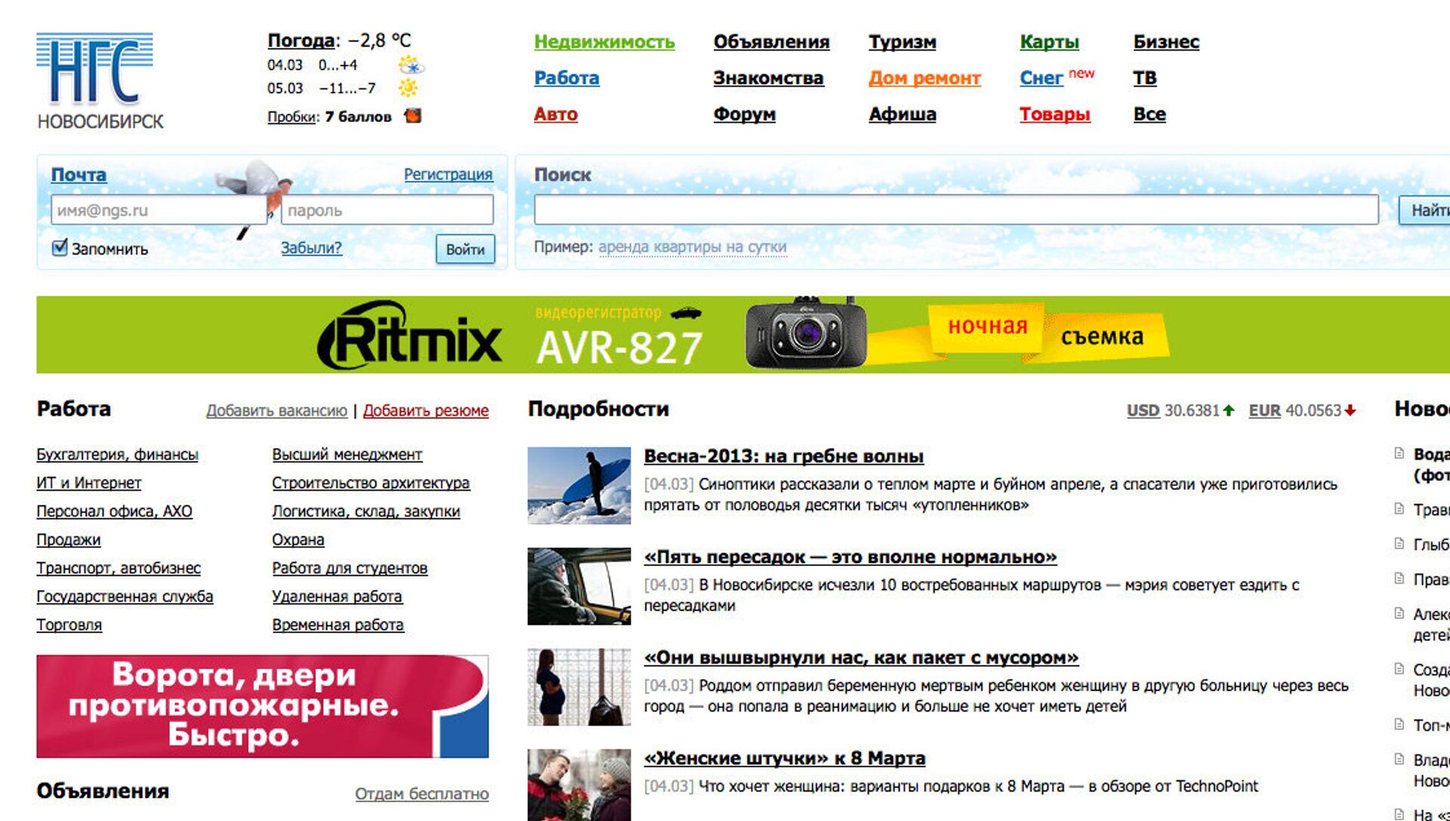Click the main search input field
1450x821 pixels.
[956, 209]
